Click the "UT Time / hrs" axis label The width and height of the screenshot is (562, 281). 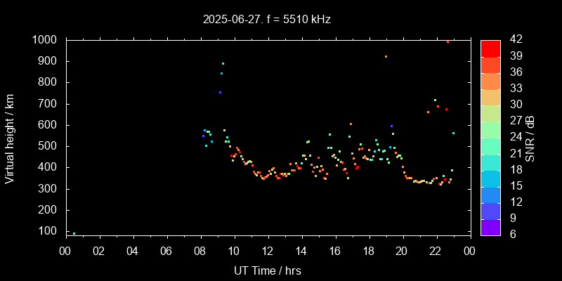click(268, 270)
